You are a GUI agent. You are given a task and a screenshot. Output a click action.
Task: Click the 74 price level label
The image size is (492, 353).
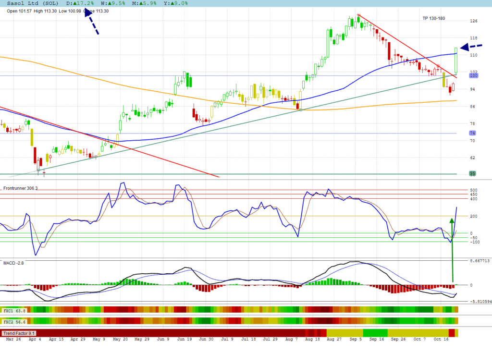(472, 133)
